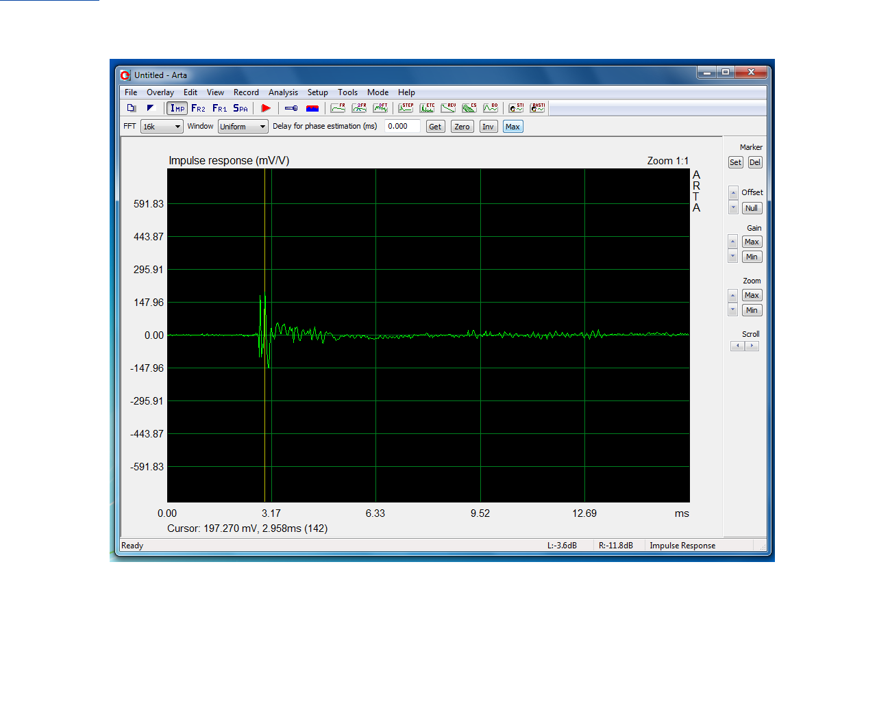The width and height of the screenshot is (877, 701).
Task: Open the Setup menu
Action: (317, 92)
